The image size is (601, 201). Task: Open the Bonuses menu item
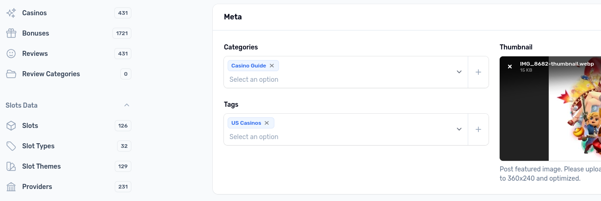(x=68, y=33)
